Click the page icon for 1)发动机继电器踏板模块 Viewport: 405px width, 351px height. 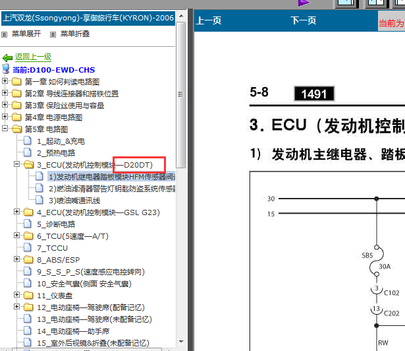(x=40, y=176)
